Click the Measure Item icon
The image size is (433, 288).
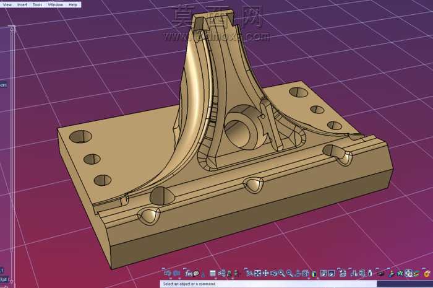tap(362, 274)
